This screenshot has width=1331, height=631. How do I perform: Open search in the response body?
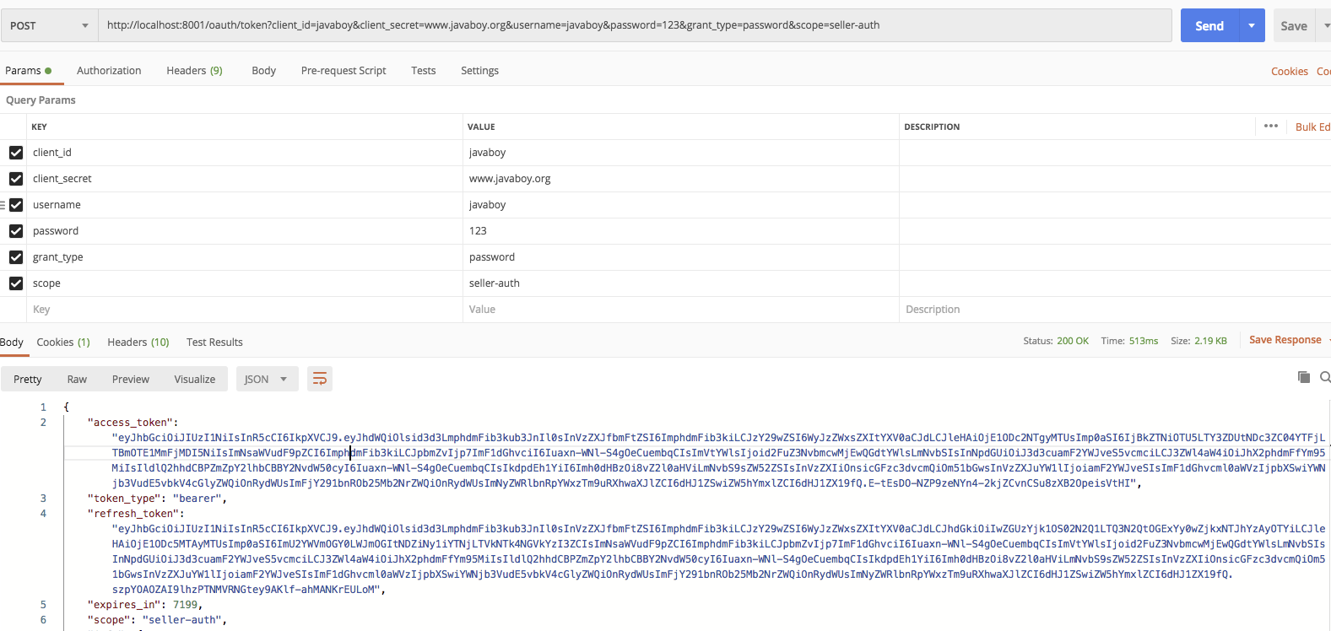[1324, 377]
